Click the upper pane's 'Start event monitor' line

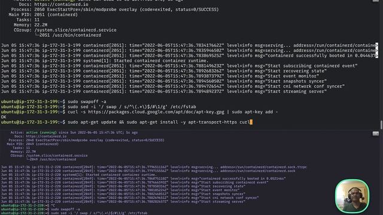pos(160,76)
